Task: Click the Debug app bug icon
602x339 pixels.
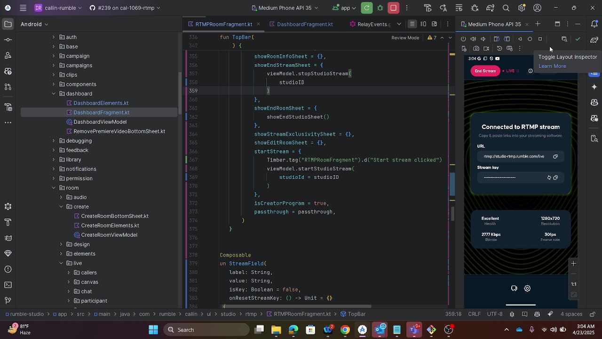Action: (x=380, y=8)
